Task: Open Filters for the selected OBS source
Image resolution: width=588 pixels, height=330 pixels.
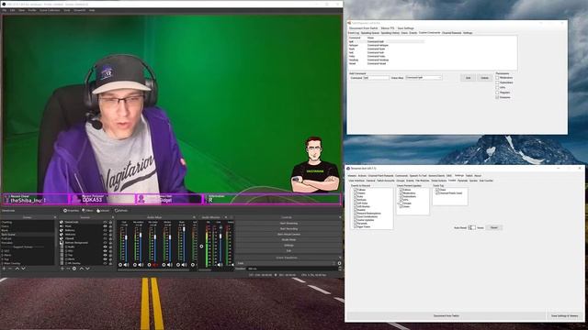Action: coord(88,211)
